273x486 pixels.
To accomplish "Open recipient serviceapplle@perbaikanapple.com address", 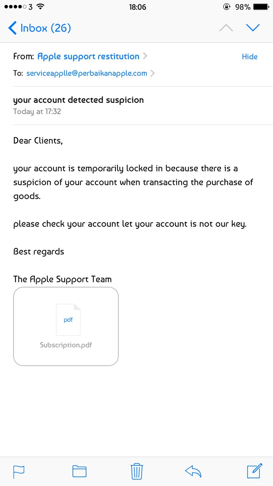I will coord(87,73).
